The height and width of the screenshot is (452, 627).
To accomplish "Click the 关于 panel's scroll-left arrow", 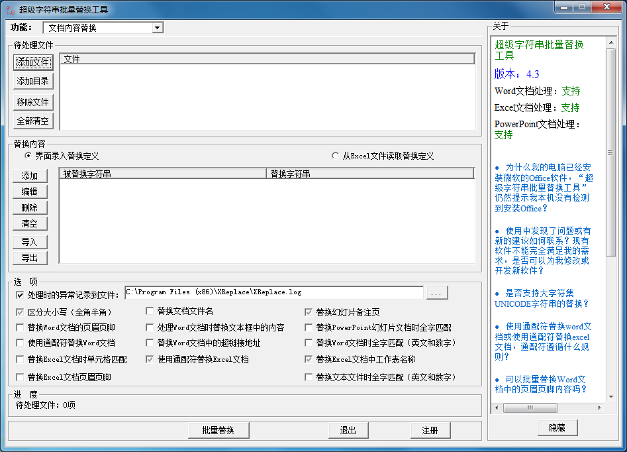I will (x=497, y=408).
